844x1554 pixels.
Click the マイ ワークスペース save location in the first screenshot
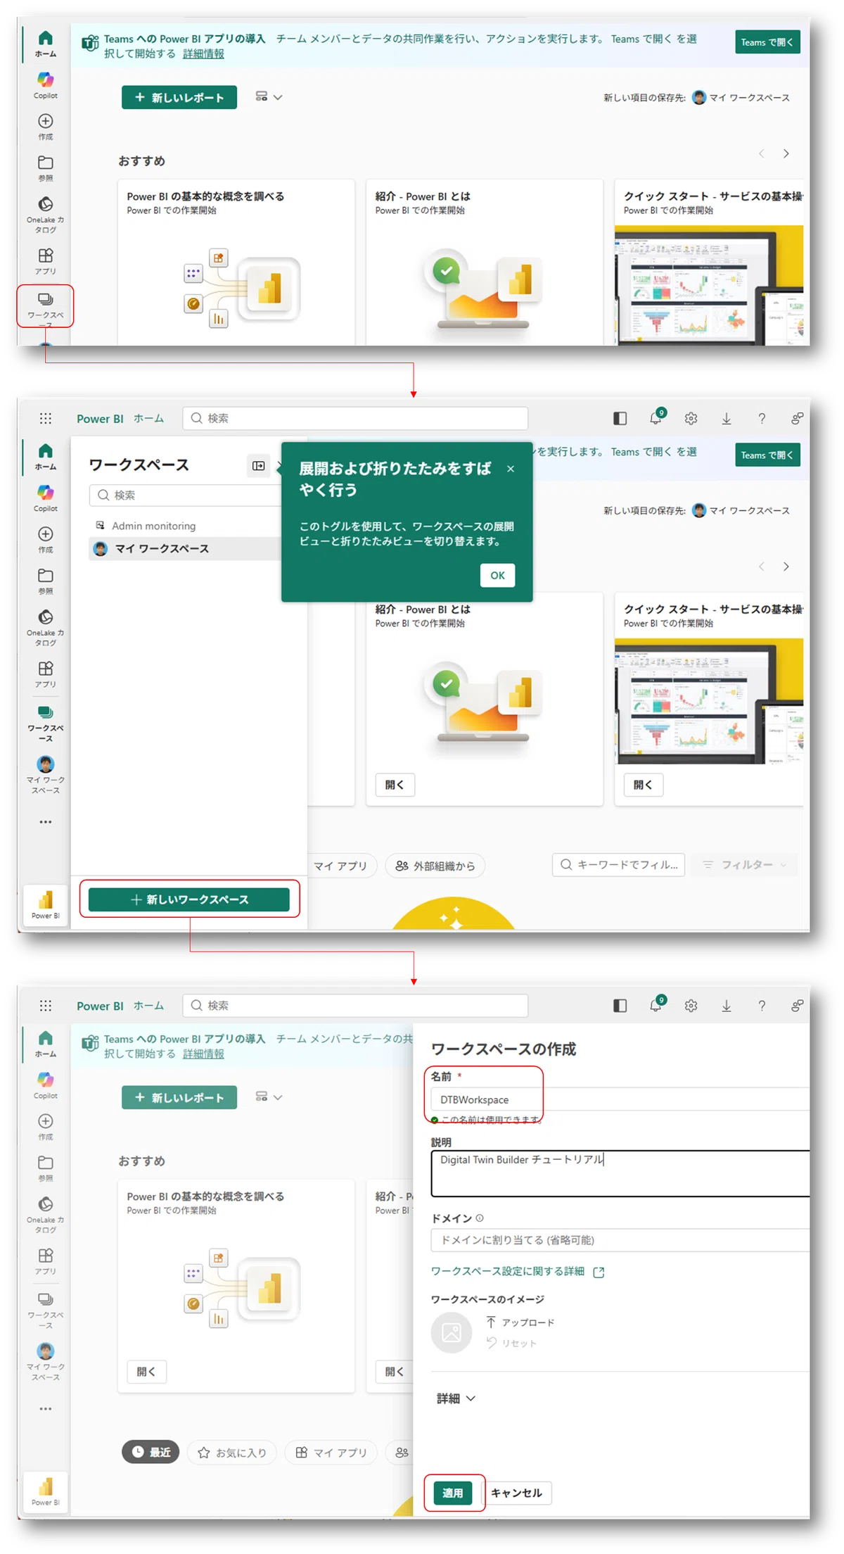pyautogui.click(x=741, y=98)
